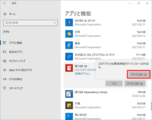The width and height of the screenshot is (152, 120).
Task: Click the greyed 移動 button
Action: pos(114,84)
